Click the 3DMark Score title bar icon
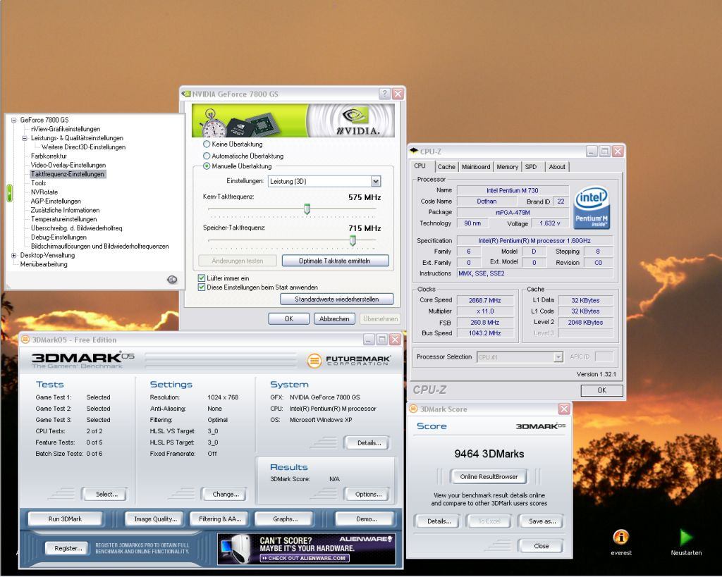This screenshot has height=577, width=722. (x=413, y=409)
